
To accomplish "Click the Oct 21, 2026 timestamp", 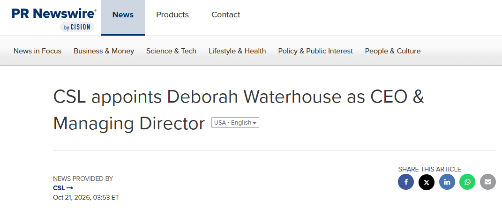I will click(x=86, y=197).
